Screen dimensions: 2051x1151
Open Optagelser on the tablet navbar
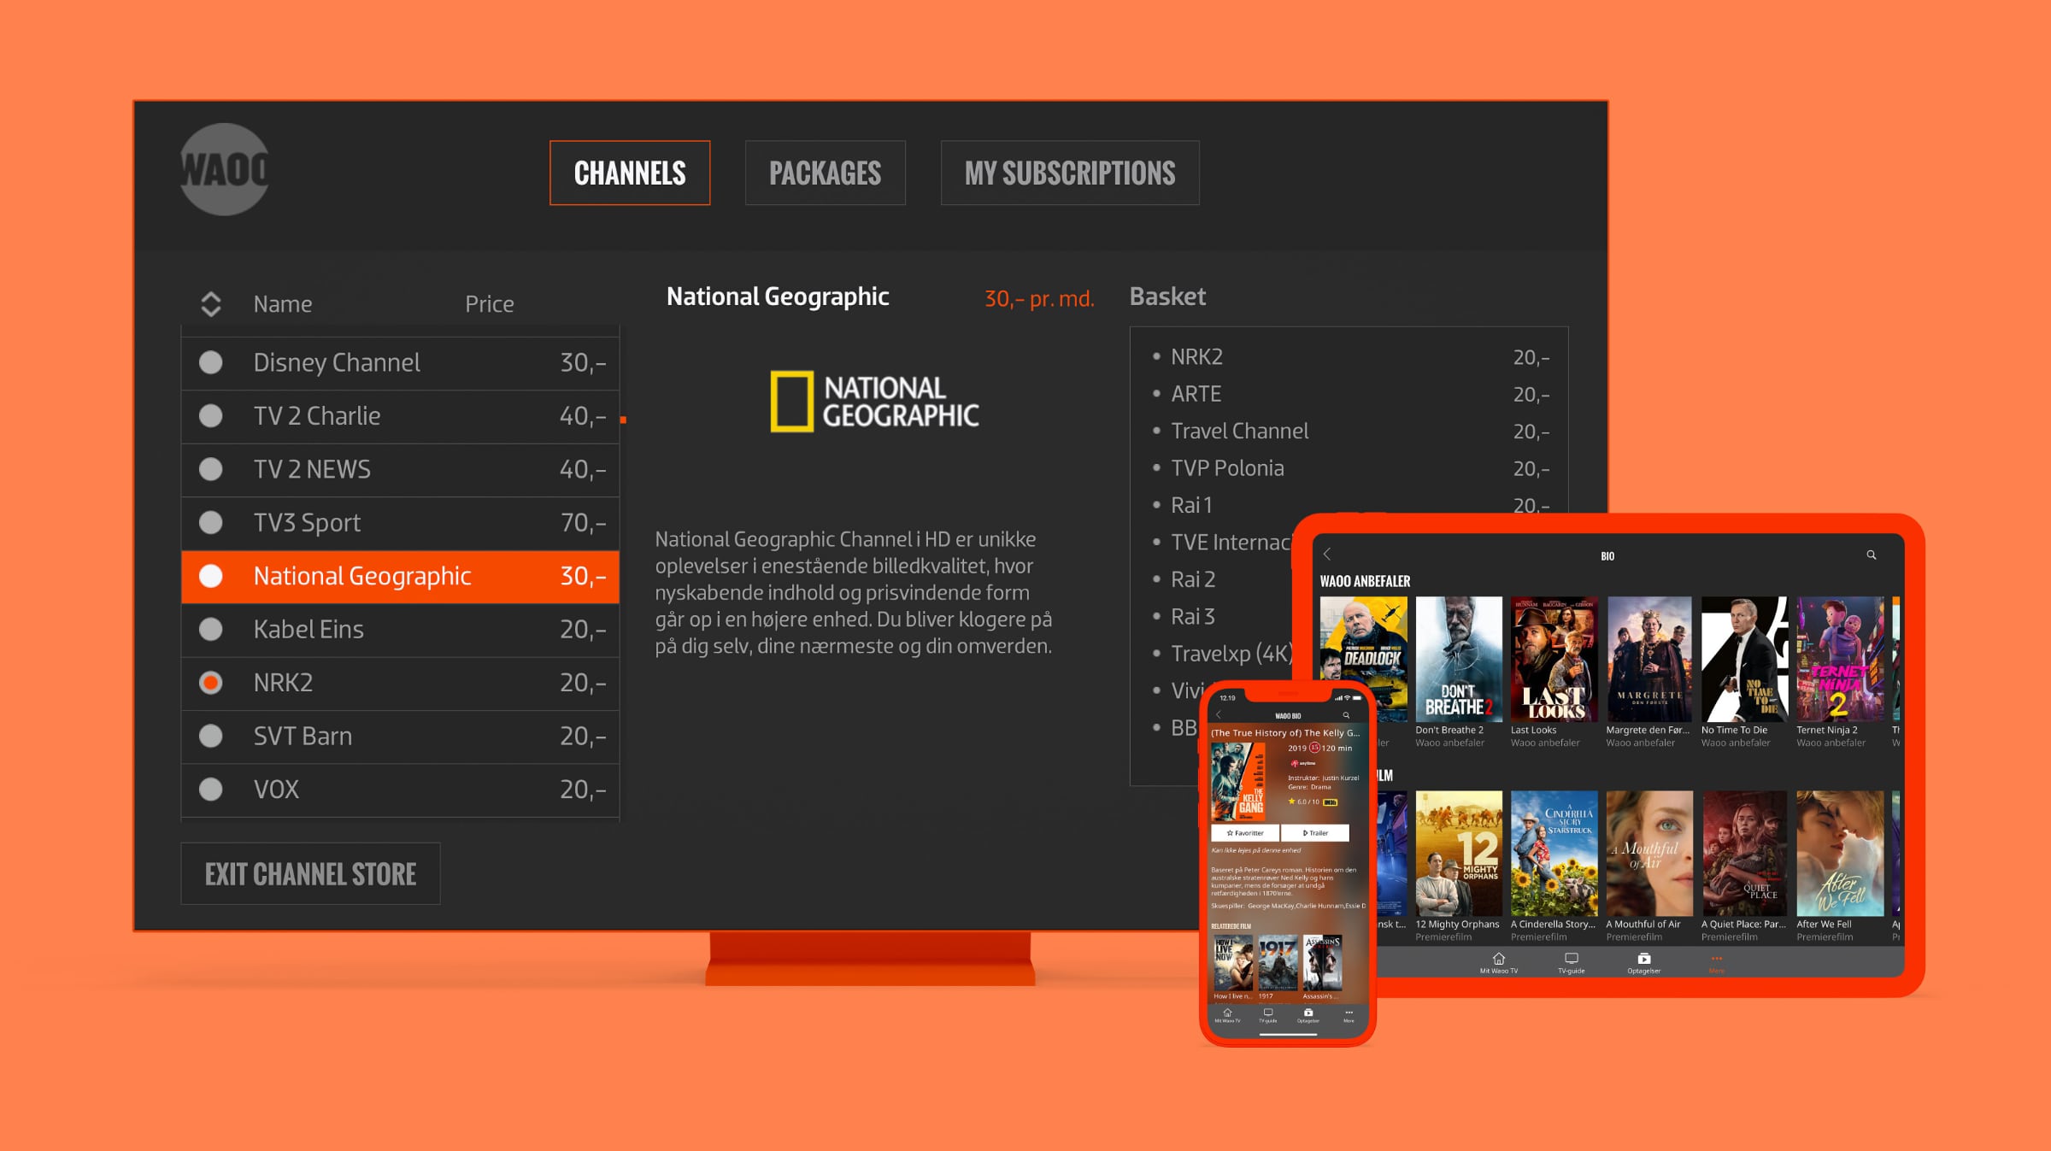tap(1644, 963)
